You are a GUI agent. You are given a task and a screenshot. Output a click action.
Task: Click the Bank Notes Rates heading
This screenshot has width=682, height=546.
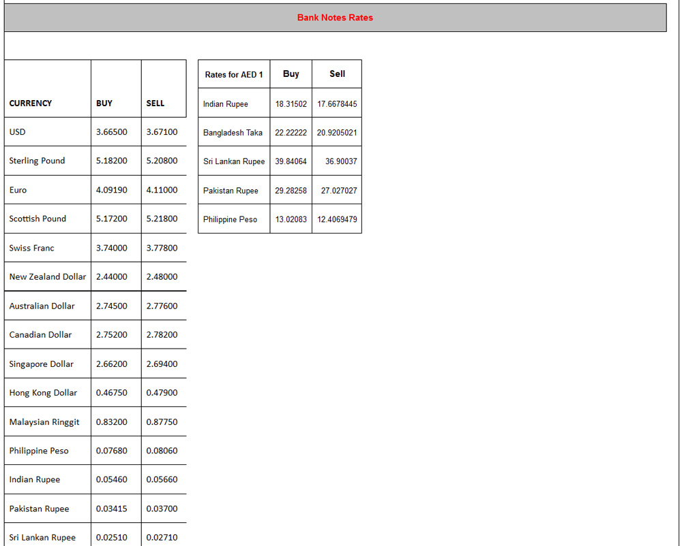pos(335,18)
